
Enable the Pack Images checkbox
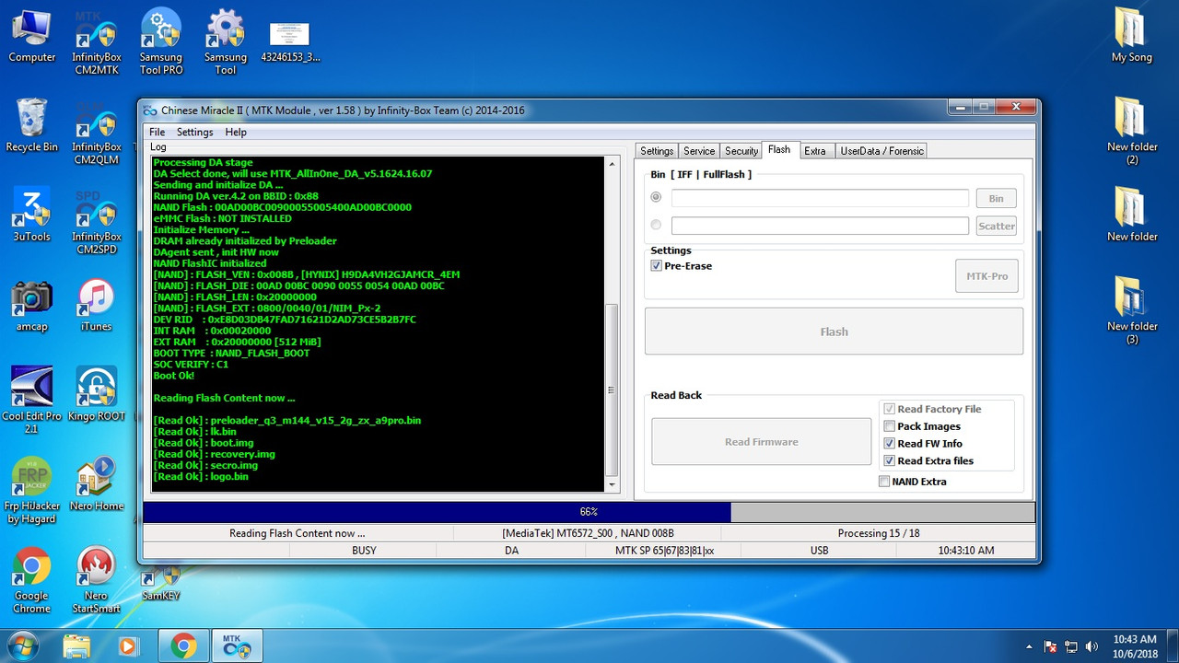(x=889, y=426)
